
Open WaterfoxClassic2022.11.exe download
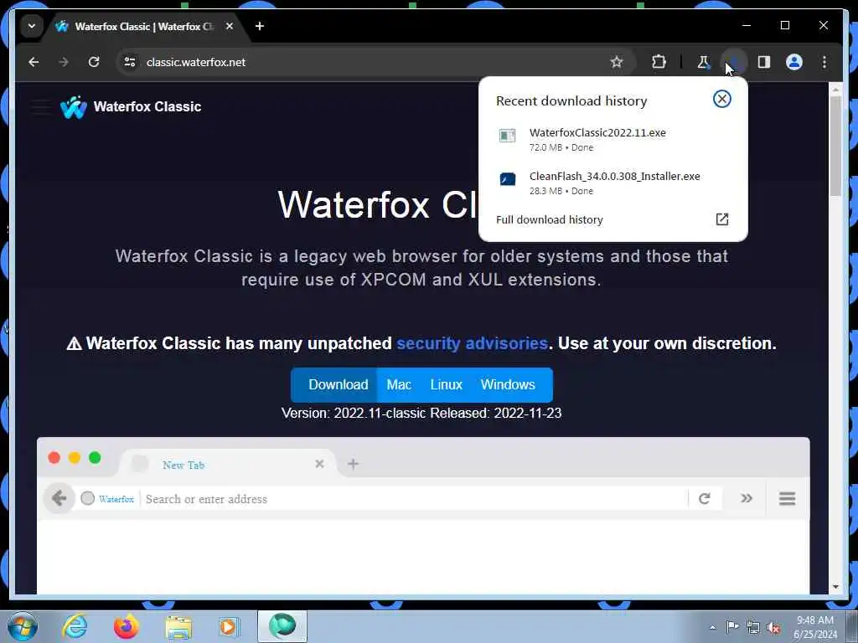point(612,140)
